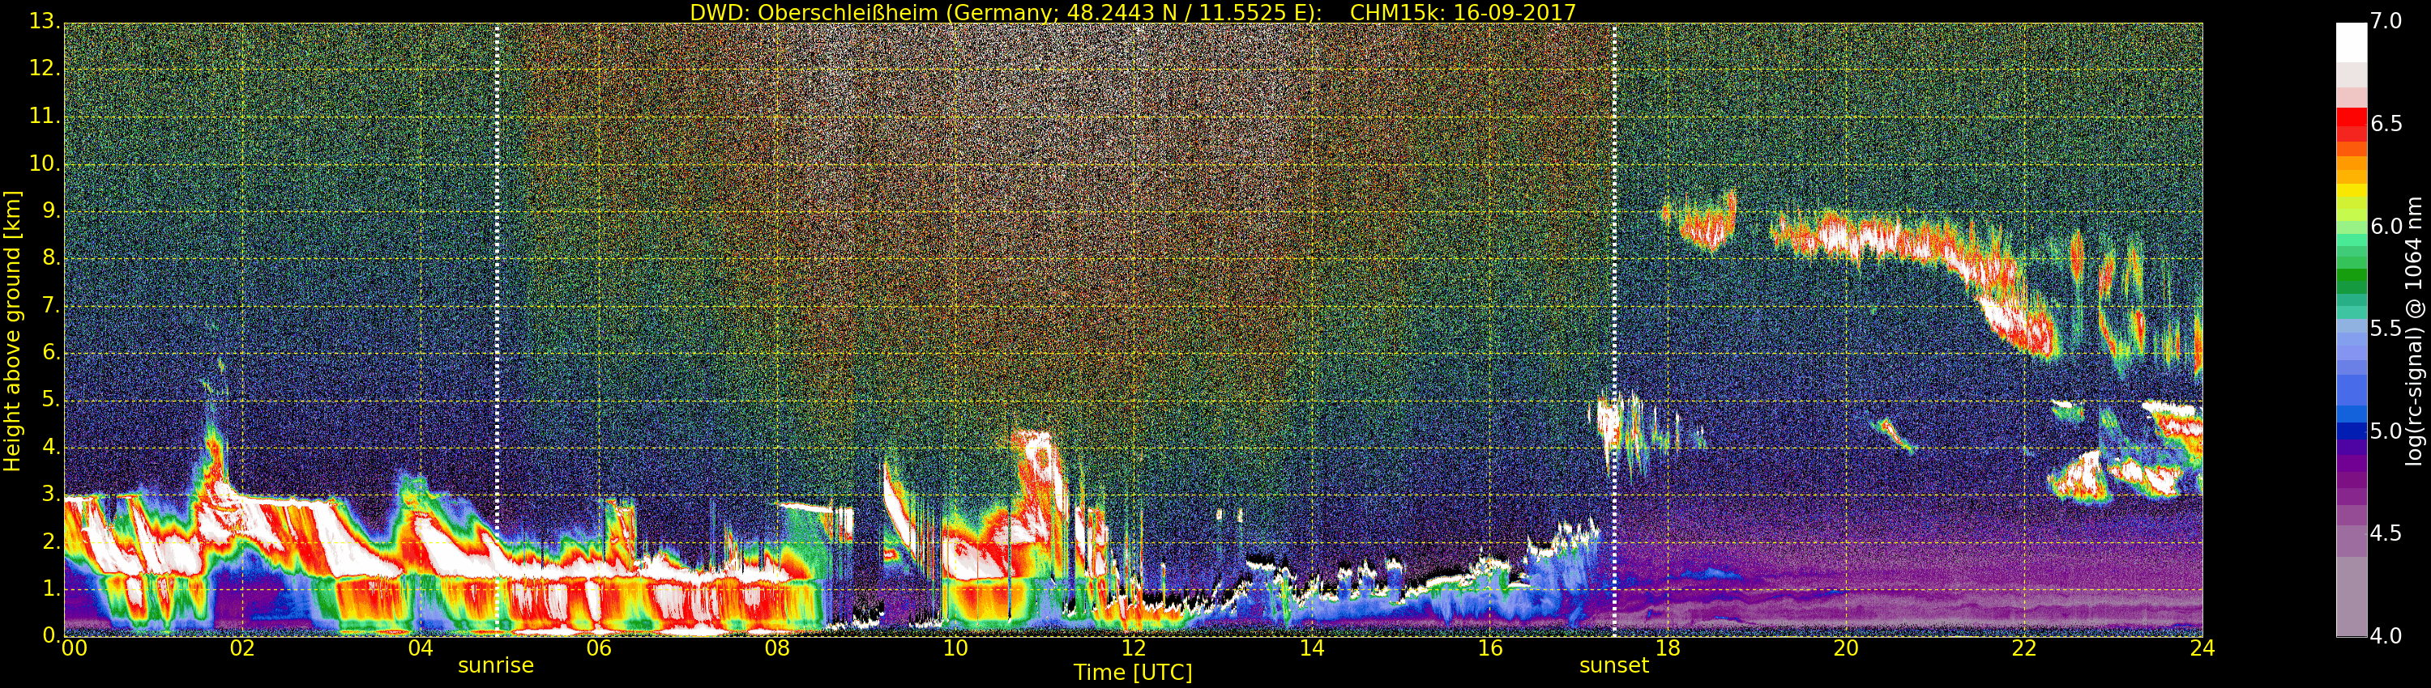The width and height of the screenshot is (2431, 688).
Task: Click the 2 km height tick label
Action: pos(51,541)
